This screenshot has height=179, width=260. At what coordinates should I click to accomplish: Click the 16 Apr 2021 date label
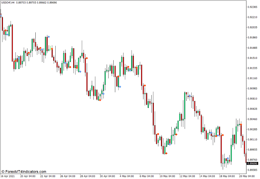pyautogui.click(x=7, y=176)
